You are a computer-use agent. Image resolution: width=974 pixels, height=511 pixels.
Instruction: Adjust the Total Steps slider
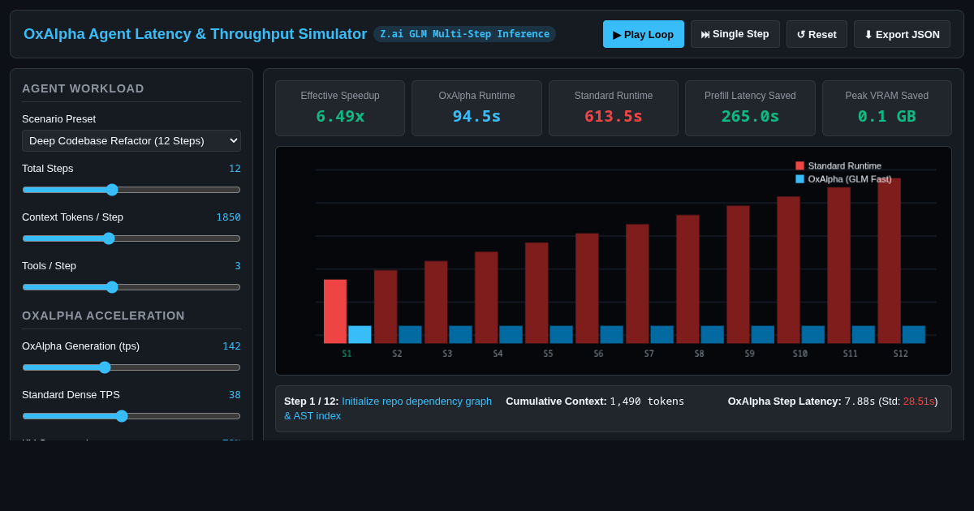[x=131, y=190]
